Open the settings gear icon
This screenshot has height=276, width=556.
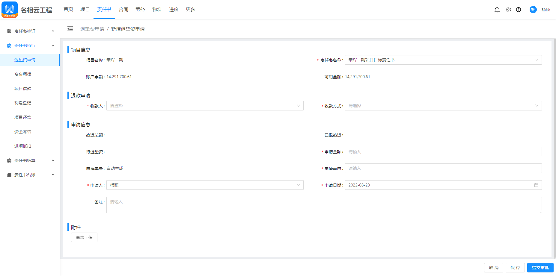[508, 10]
